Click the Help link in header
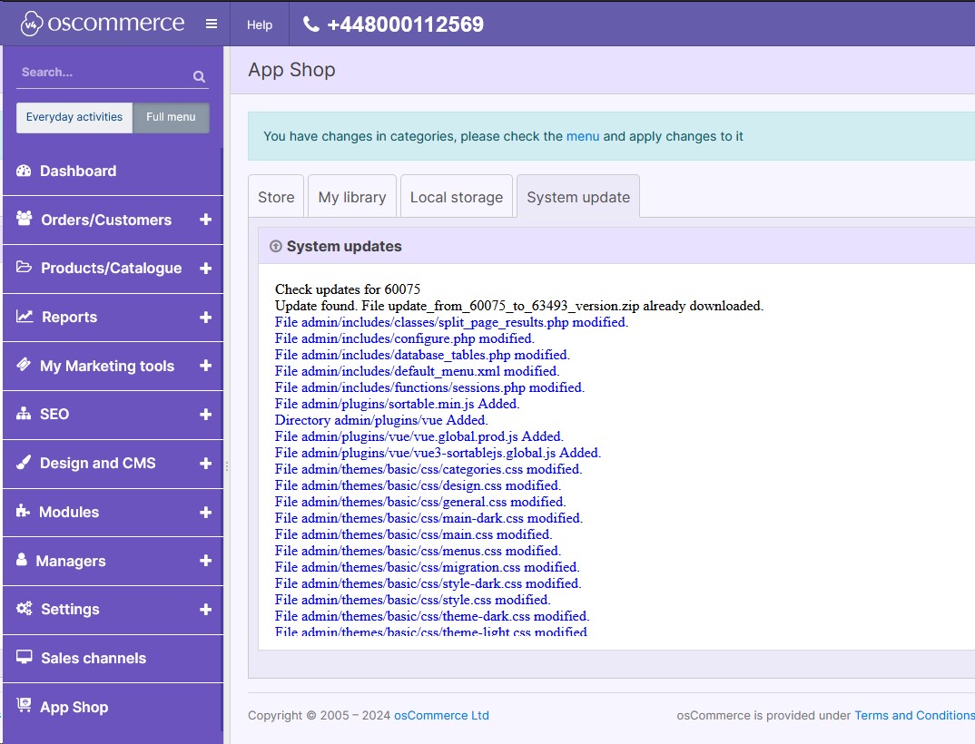The width and height of the screenshot is (975, 744). coord(260,24)
